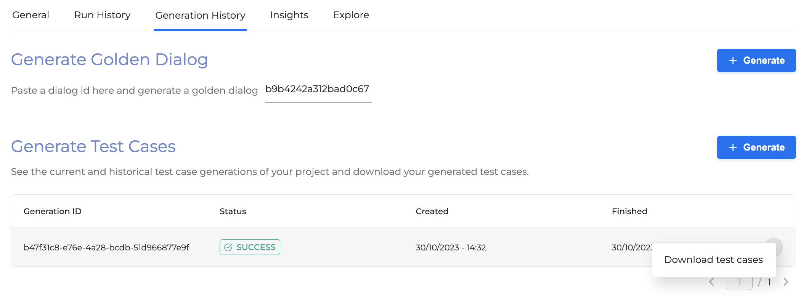This screenshot has width=809, height=295.
Task: Click the Created column header
Action: [x=432, y=211]
